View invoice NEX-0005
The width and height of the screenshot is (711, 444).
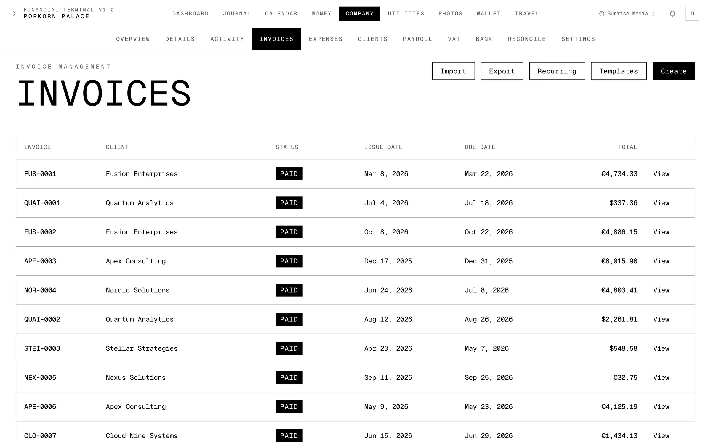(x=661, y=377)
